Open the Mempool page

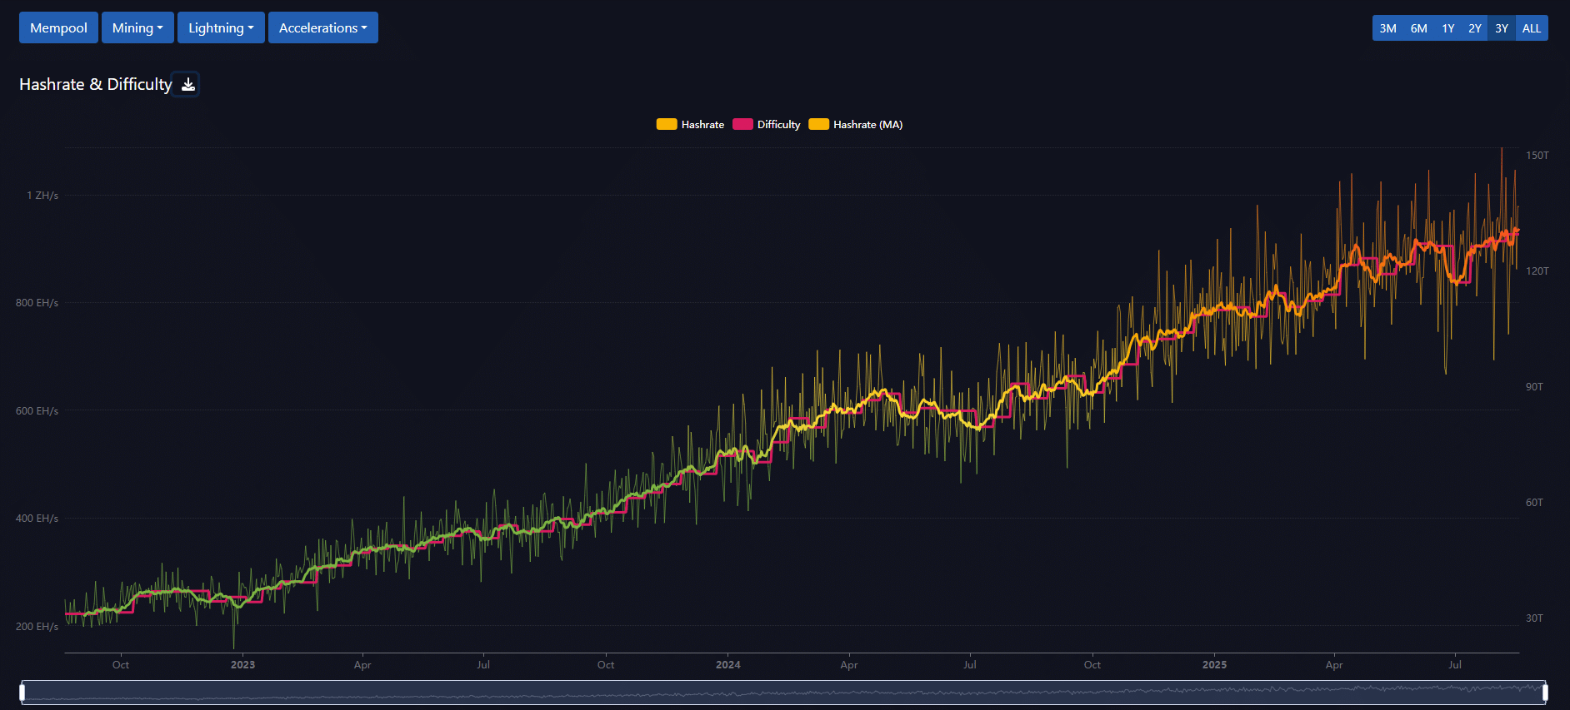[58, 27]
